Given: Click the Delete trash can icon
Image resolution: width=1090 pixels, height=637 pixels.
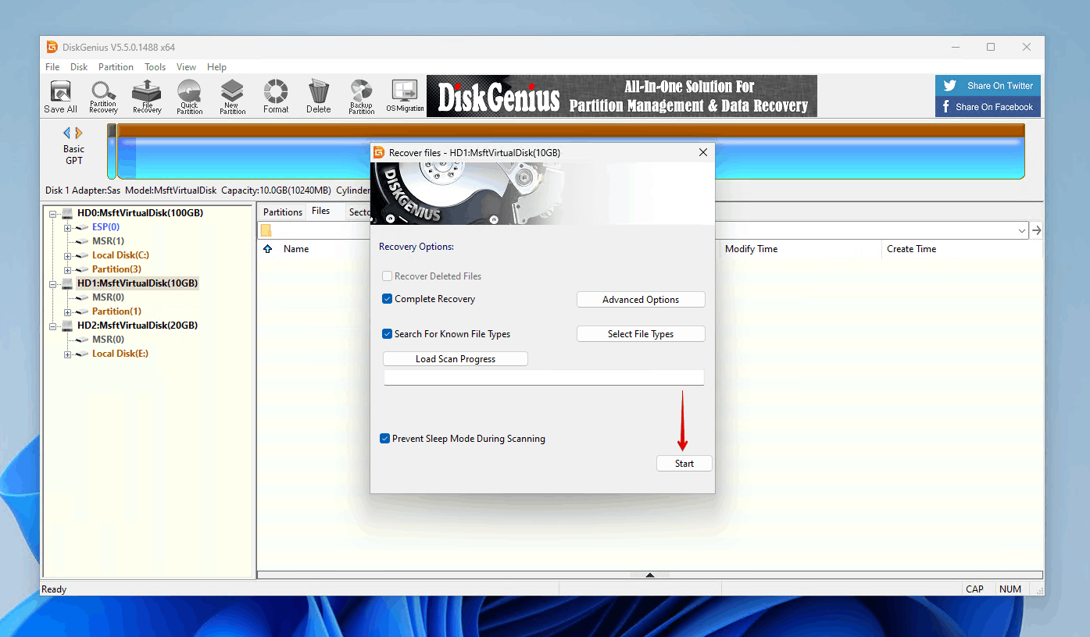Looking at the screenshot, I should pyautogui.click(x=318, y=97).
